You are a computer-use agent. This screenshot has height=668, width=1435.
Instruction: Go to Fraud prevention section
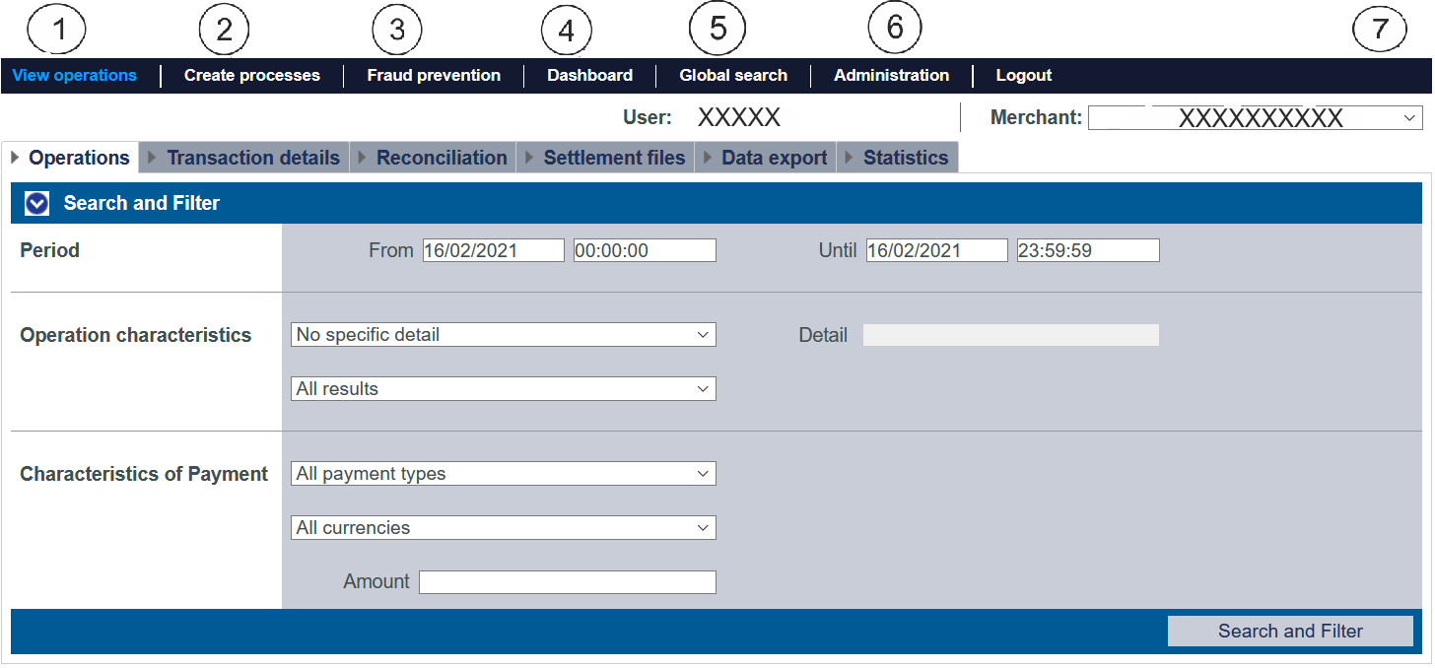coord(434,76)
